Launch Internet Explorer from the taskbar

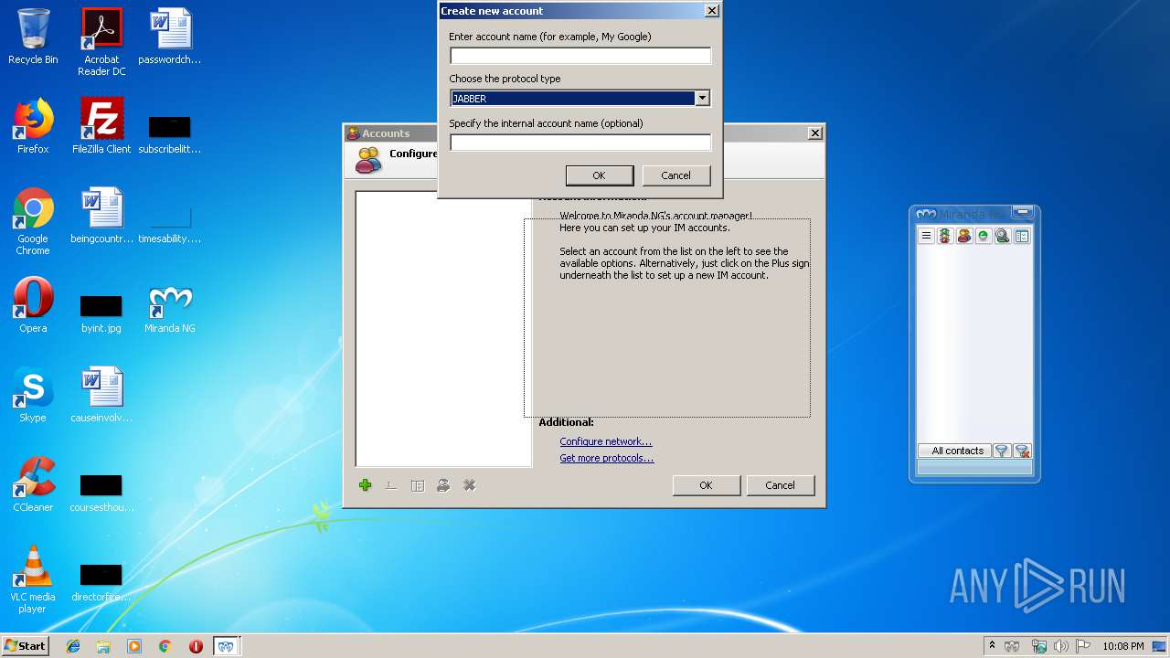73,646
